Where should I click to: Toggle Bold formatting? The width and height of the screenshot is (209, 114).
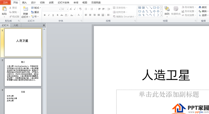[45, 15]
